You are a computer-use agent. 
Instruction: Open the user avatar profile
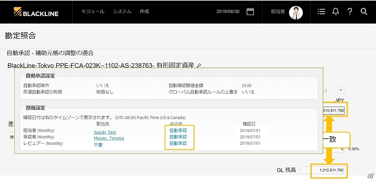point(296,12)
